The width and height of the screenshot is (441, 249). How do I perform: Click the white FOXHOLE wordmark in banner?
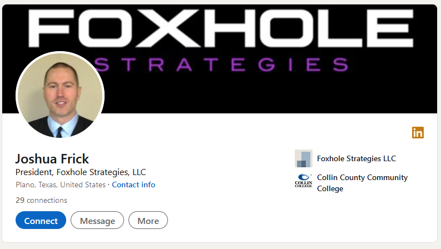(221, 28)
